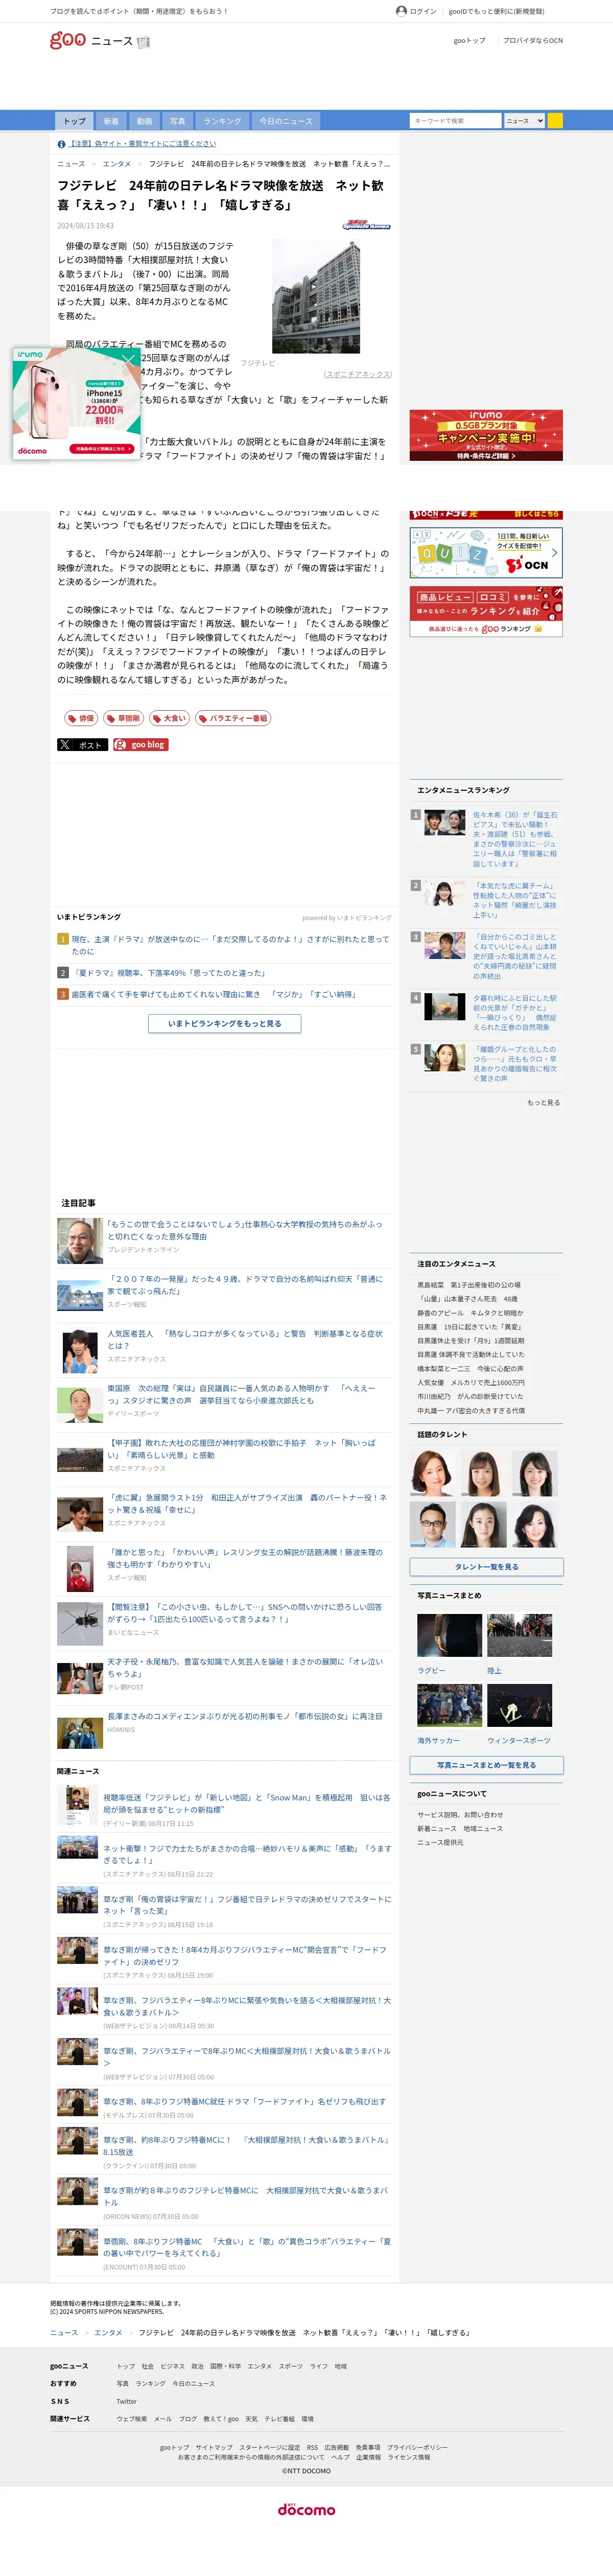
Task: Open ranking 1 佐々木希 article thumbnail
Action: (x=445, y=823)
